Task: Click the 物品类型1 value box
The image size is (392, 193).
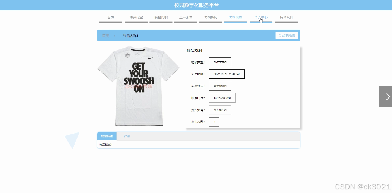Action: point(220,62)
